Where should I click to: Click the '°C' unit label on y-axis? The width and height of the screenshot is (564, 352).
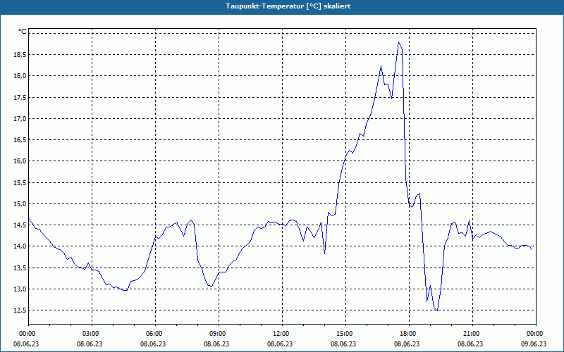(23, 32)
